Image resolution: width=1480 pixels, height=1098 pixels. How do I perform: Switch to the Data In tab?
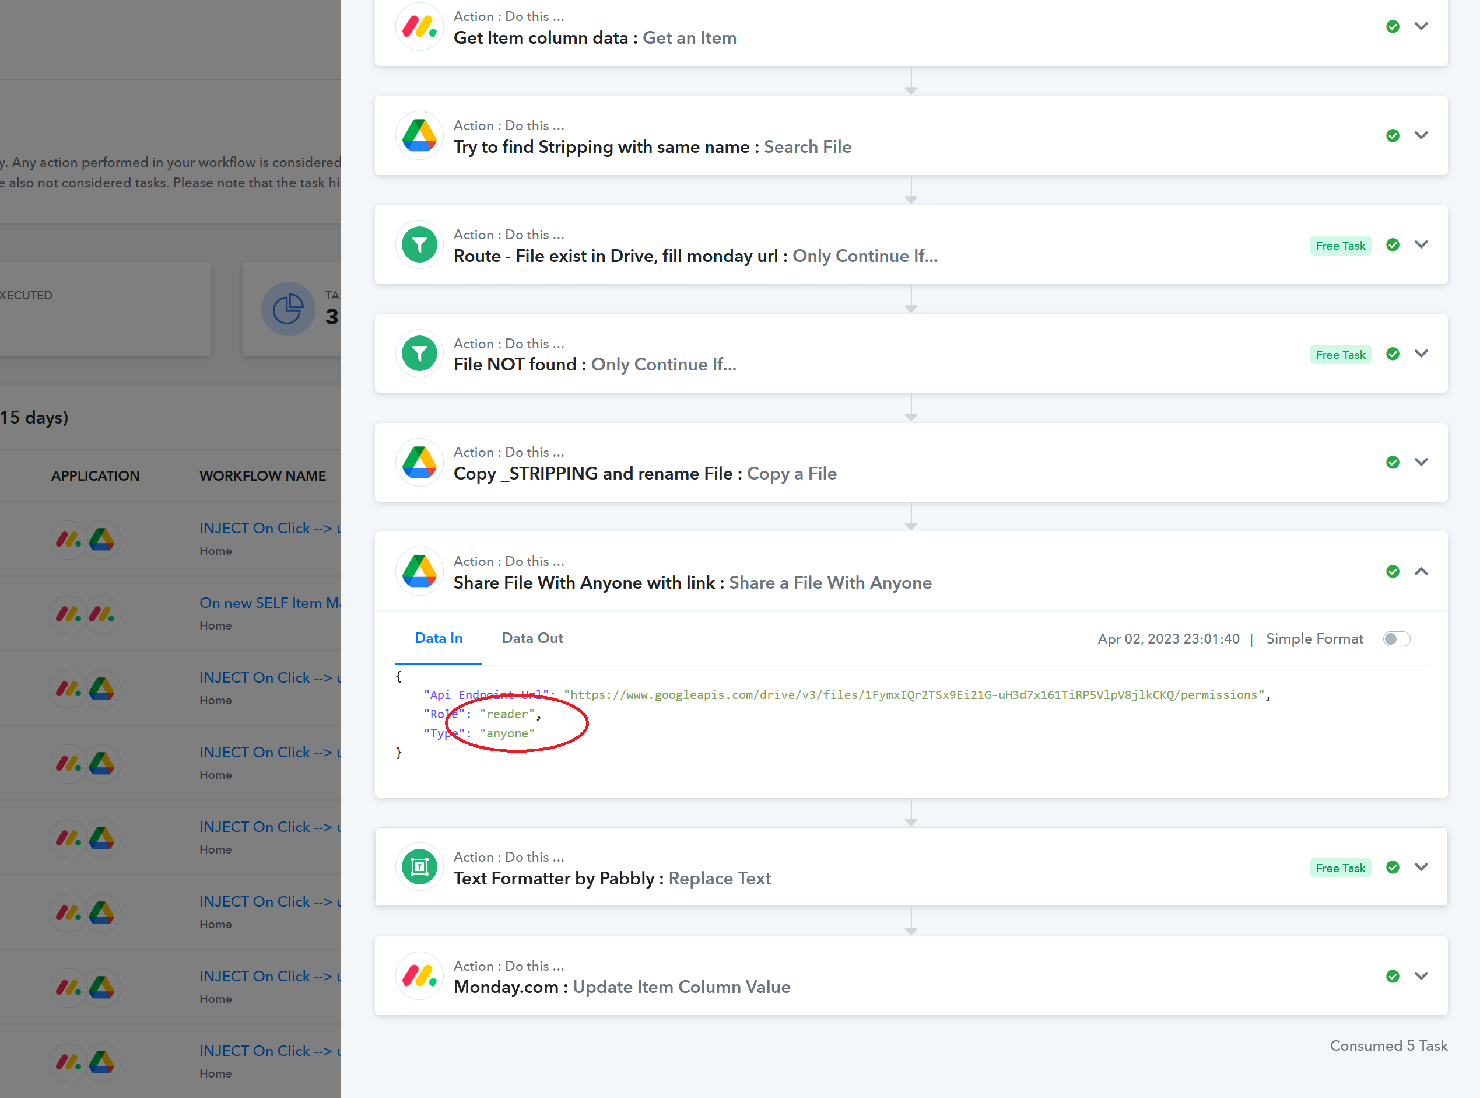point(439,638)
